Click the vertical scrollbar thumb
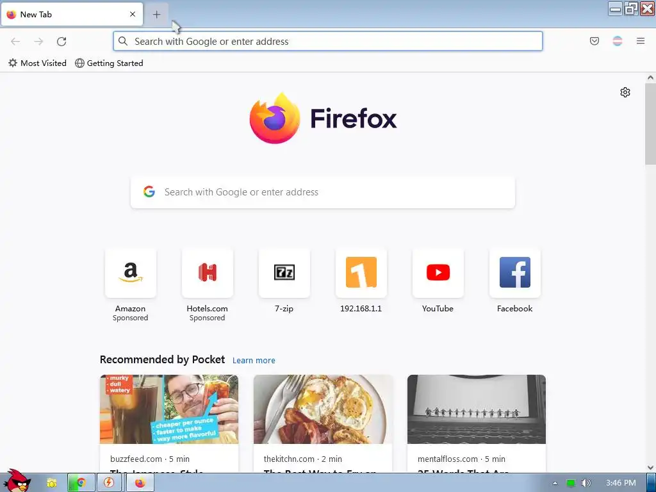The image size is (656, 492). [650, 124]
